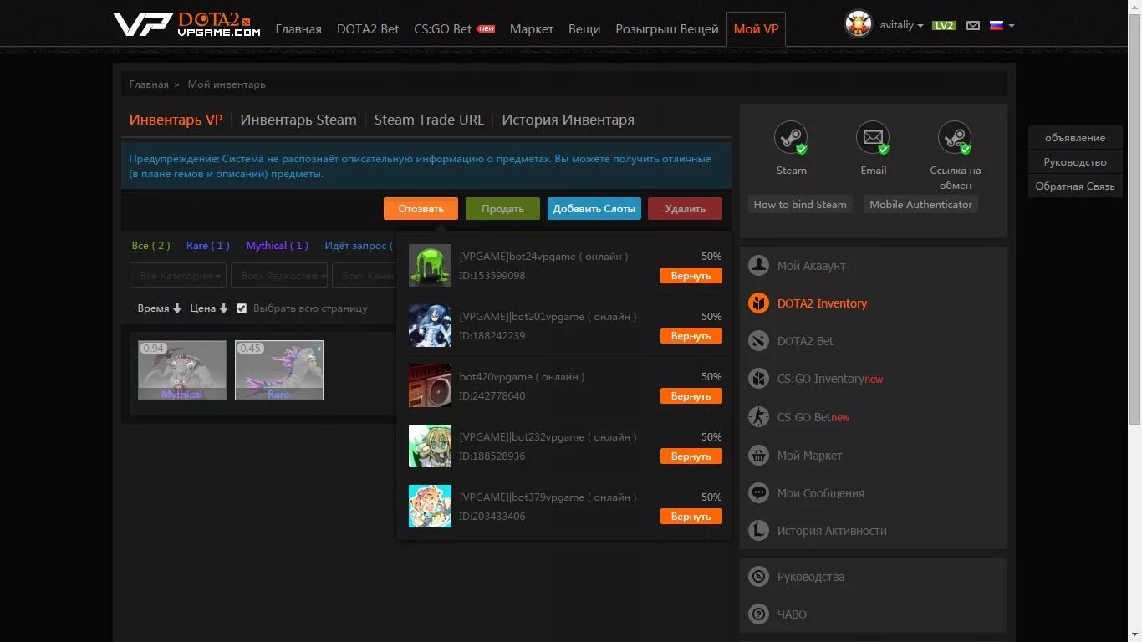Click the Удалить button
This screenshot has height=642, width=1142.
coord(685,209)
